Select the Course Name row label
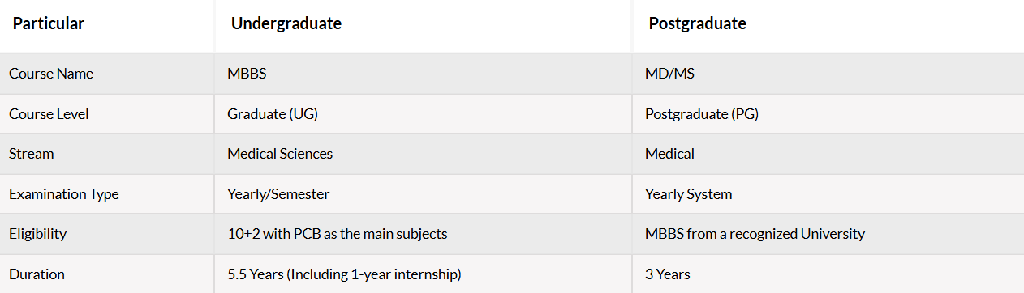Image resolution: width=1024 pixels, height=293 pixels. [51, 74]
